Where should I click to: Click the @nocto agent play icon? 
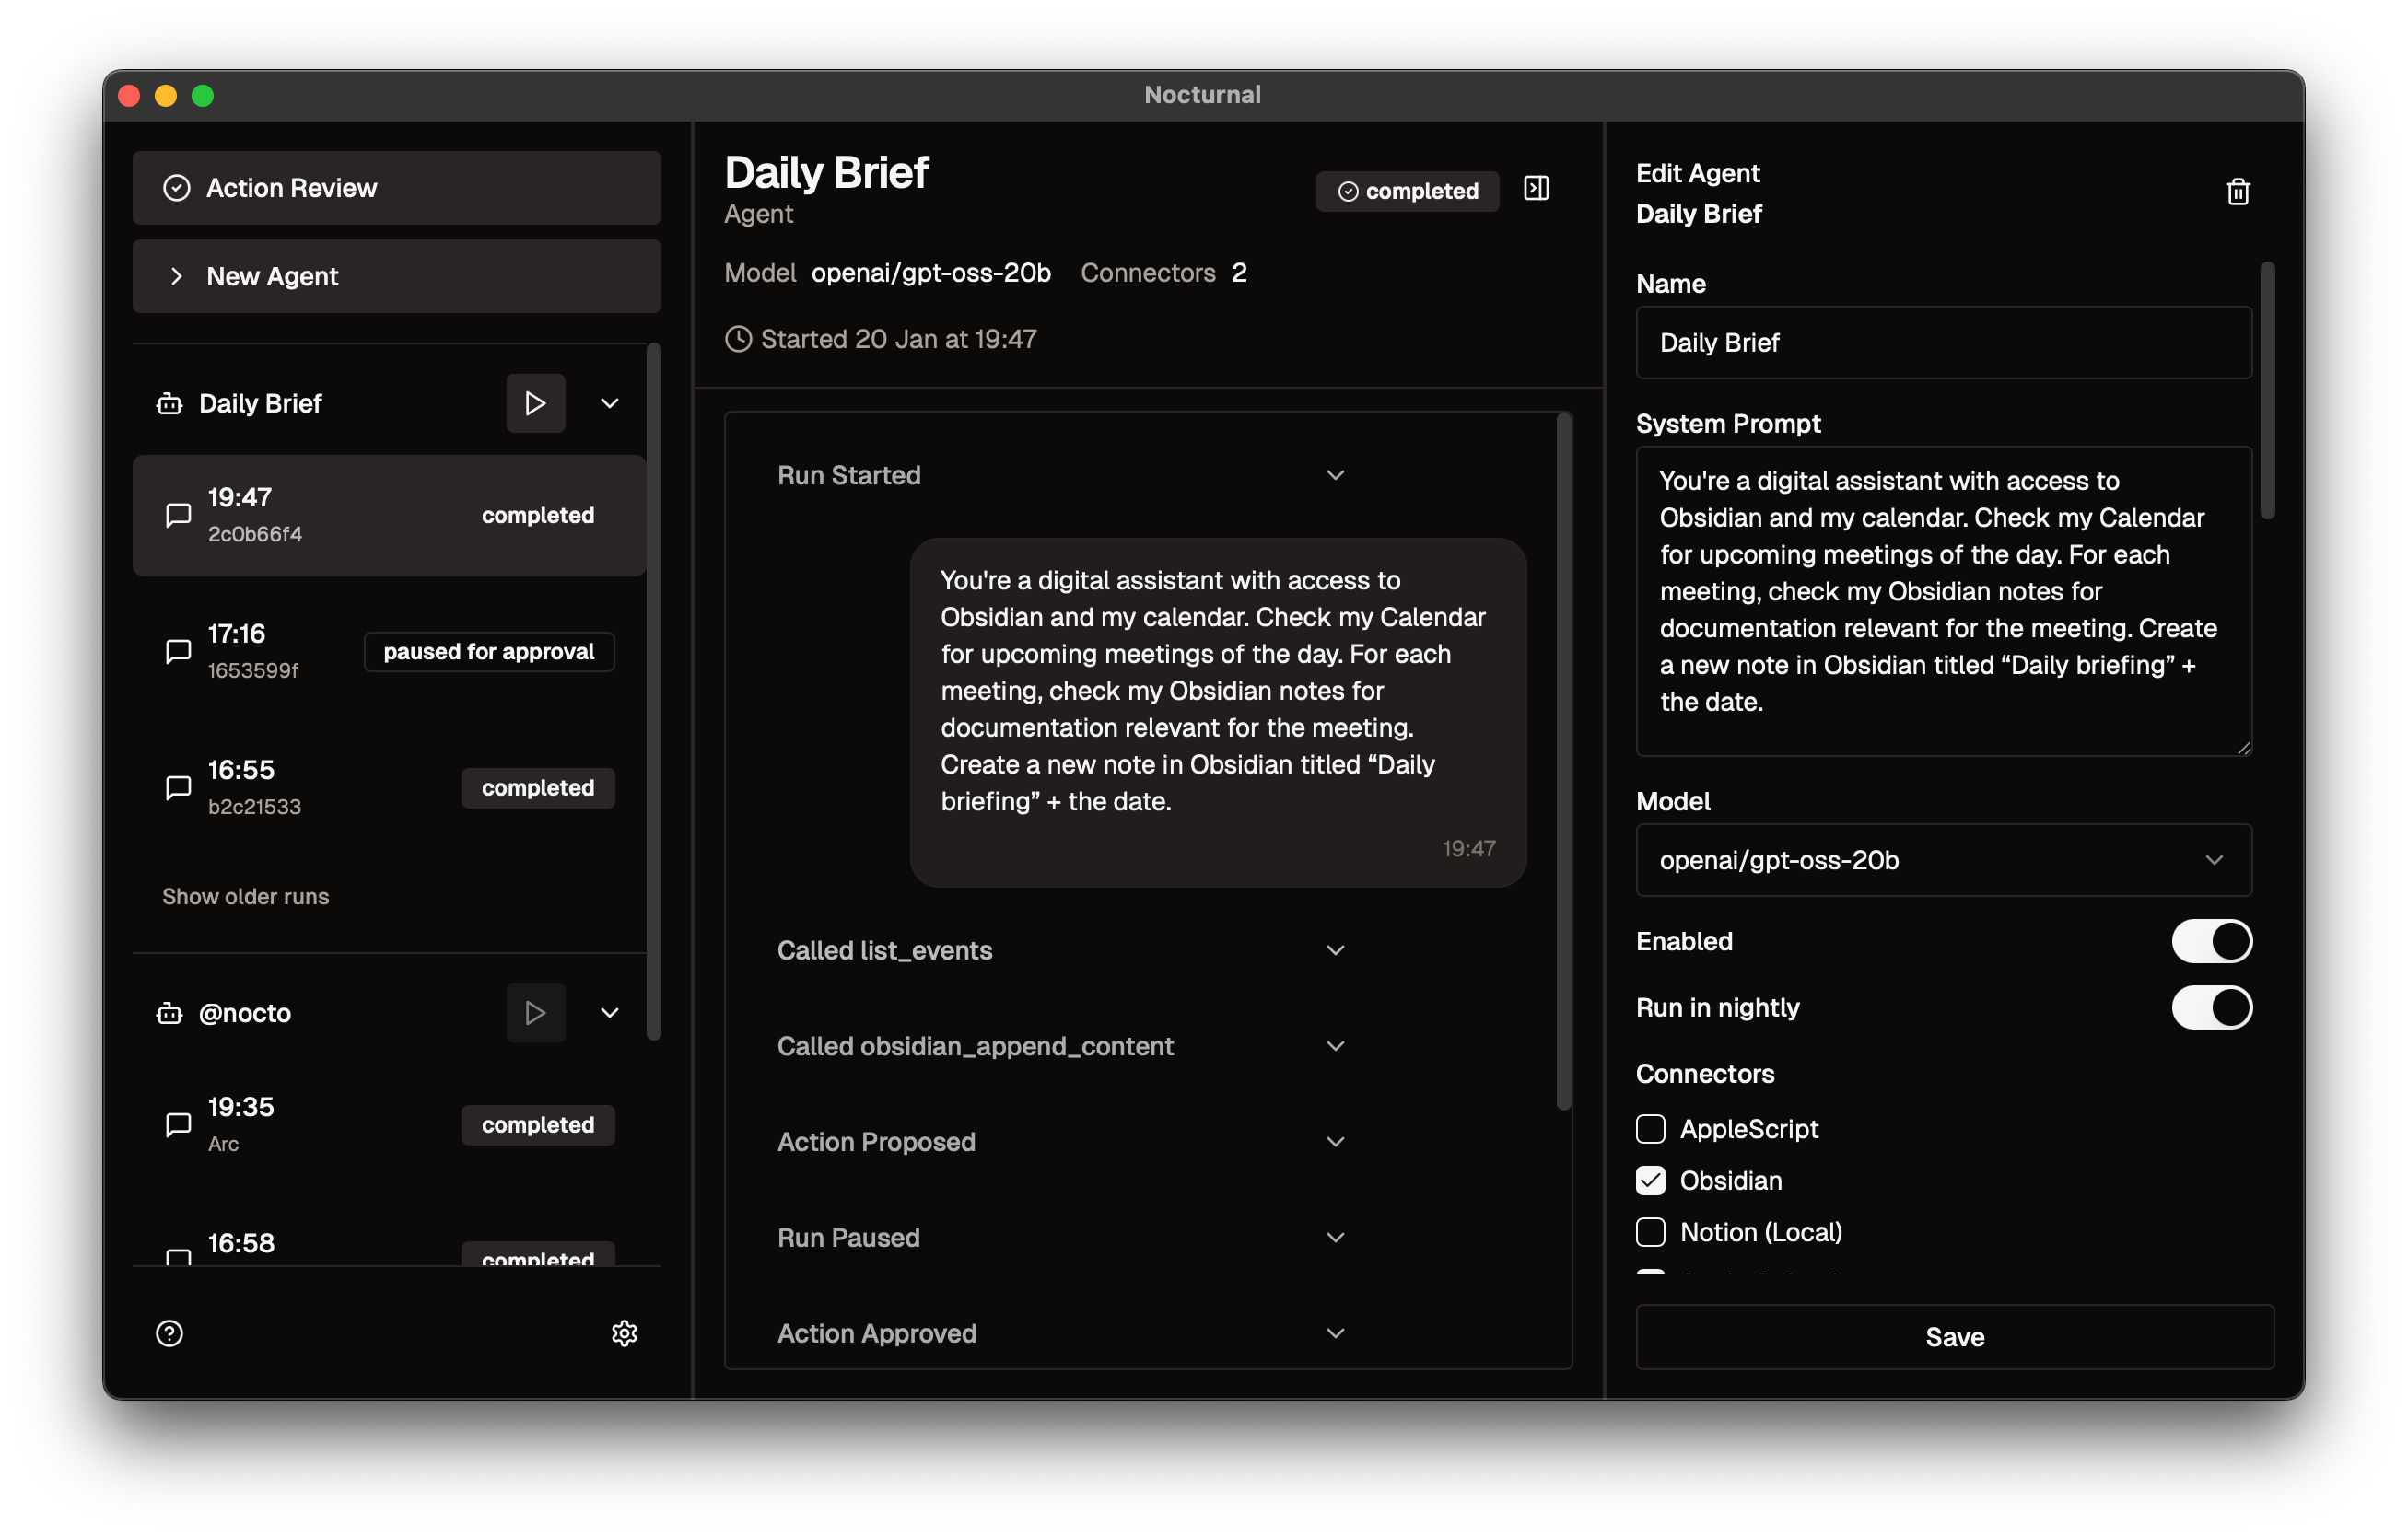tap(535, 1012)
